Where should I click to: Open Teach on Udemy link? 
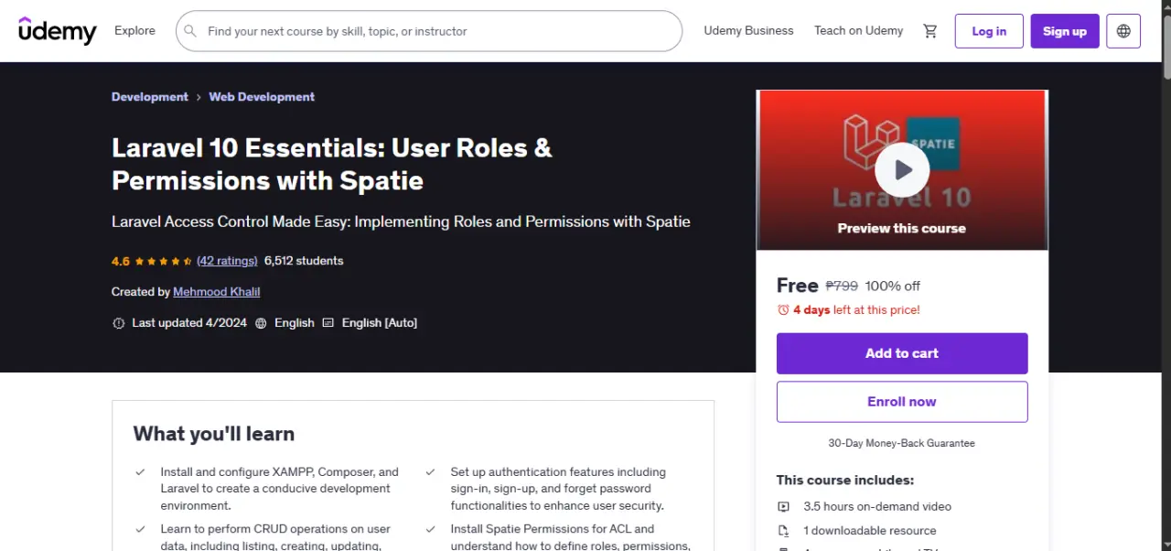(858, 31)
